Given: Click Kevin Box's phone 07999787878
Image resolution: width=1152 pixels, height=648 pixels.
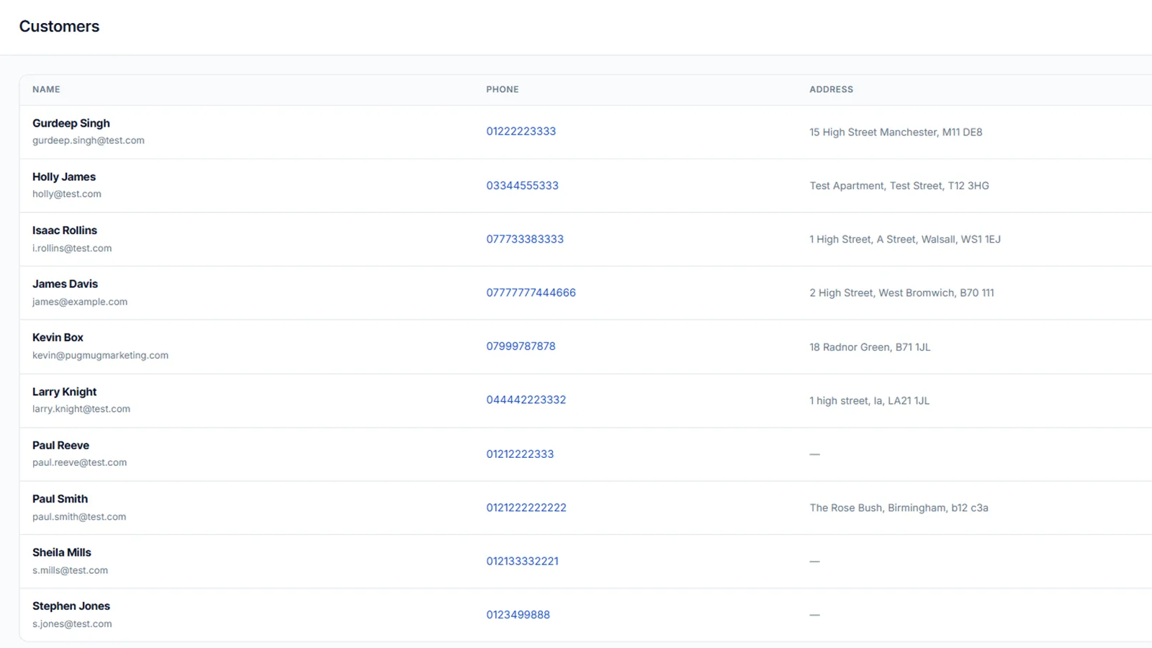Looking at the screenshot, I should 521,346.
